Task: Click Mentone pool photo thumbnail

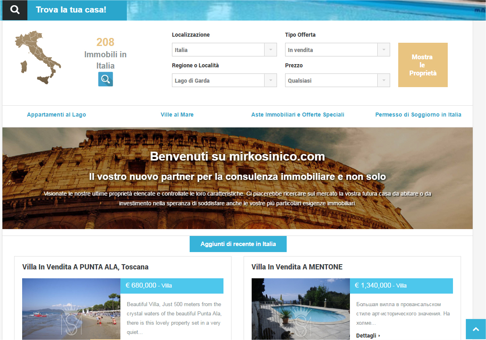Action: point(301,309)
